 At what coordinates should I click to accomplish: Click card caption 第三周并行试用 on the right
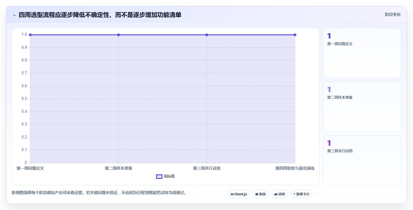click(x=340, y=151)
